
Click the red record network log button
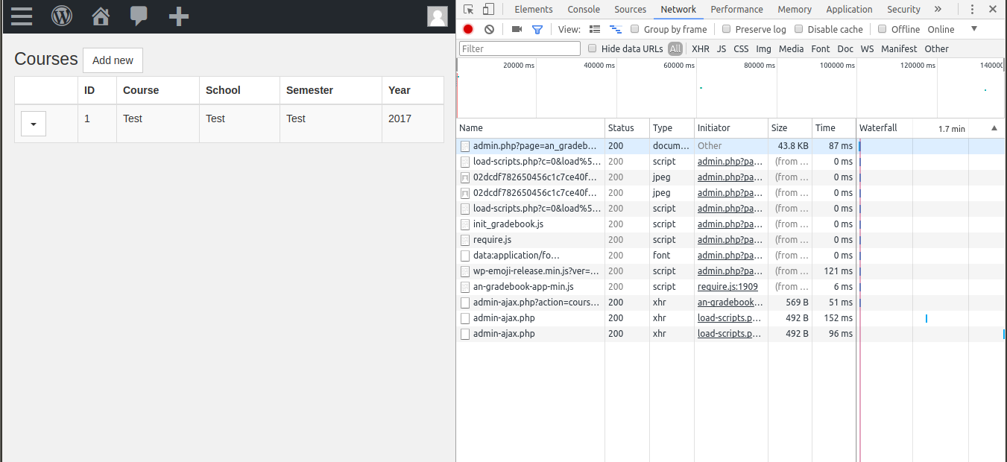point(468,29)
